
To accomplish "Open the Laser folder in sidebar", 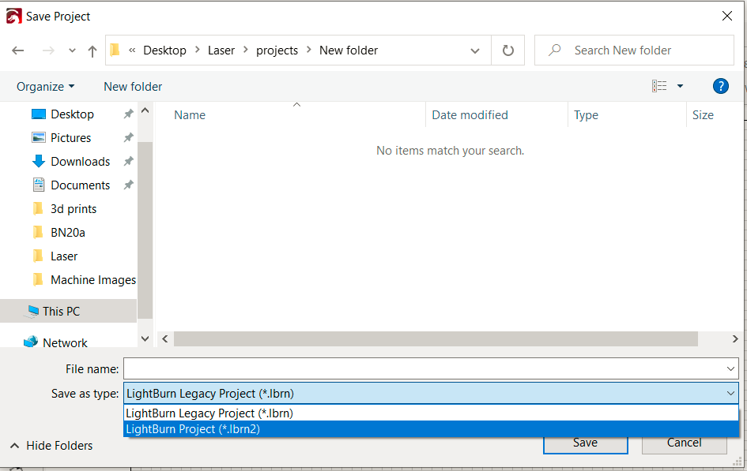I will (x=64, y=256).
